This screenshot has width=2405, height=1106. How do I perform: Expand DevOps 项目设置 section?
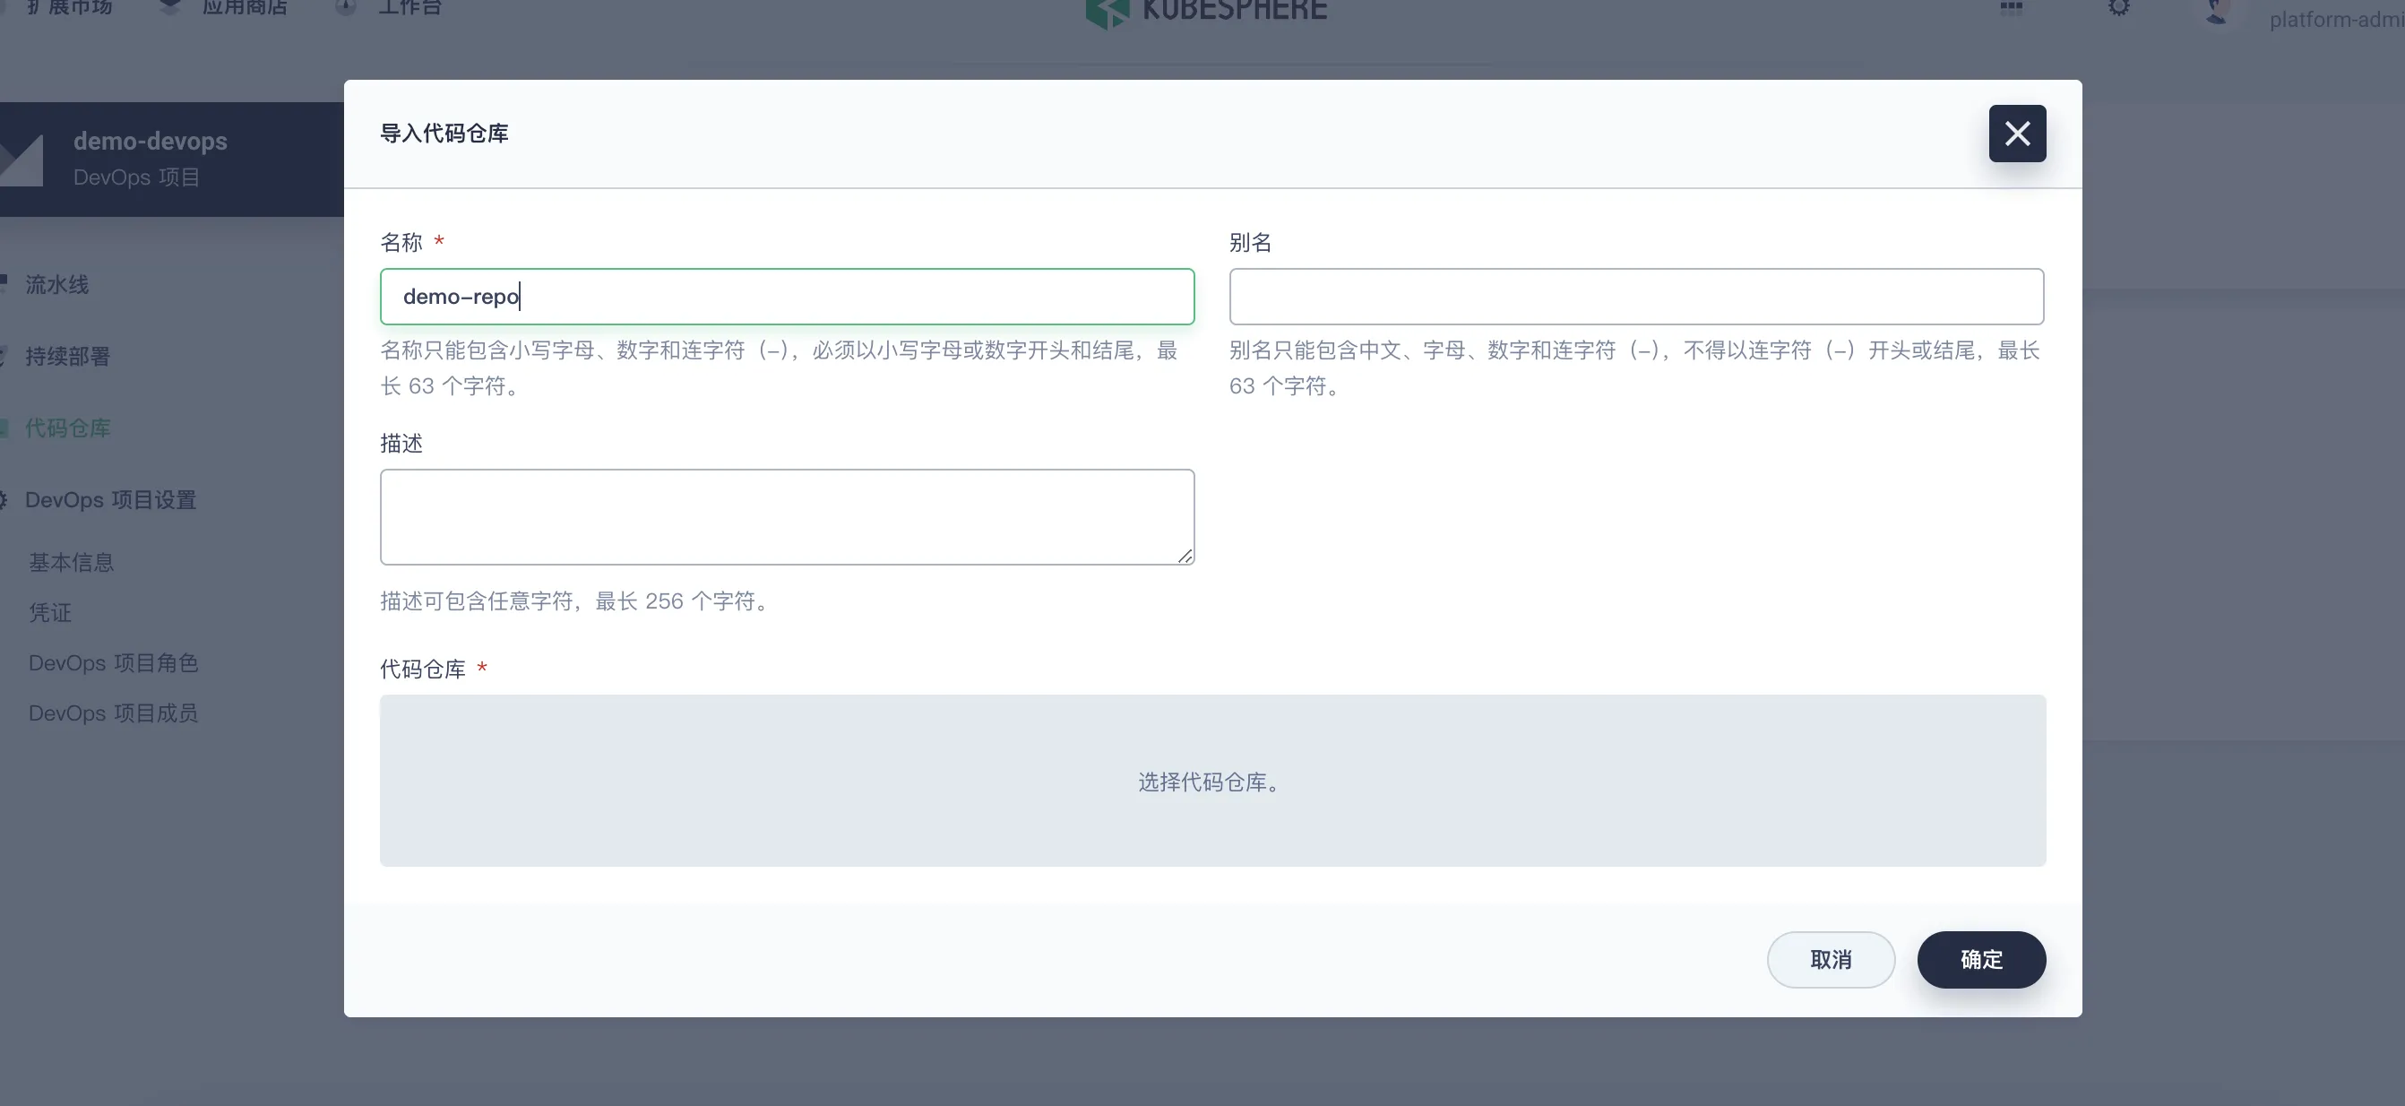[110, 500]
